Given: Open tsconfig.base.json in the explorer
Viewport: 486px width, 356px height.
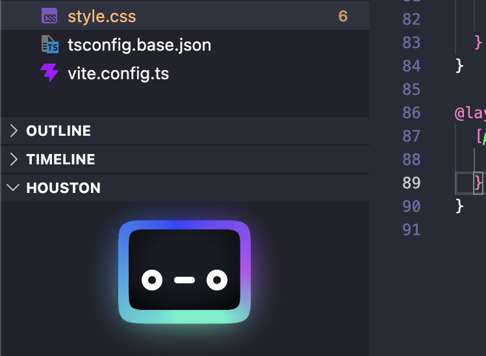Looking at the screenshot, I should point(185,45).
